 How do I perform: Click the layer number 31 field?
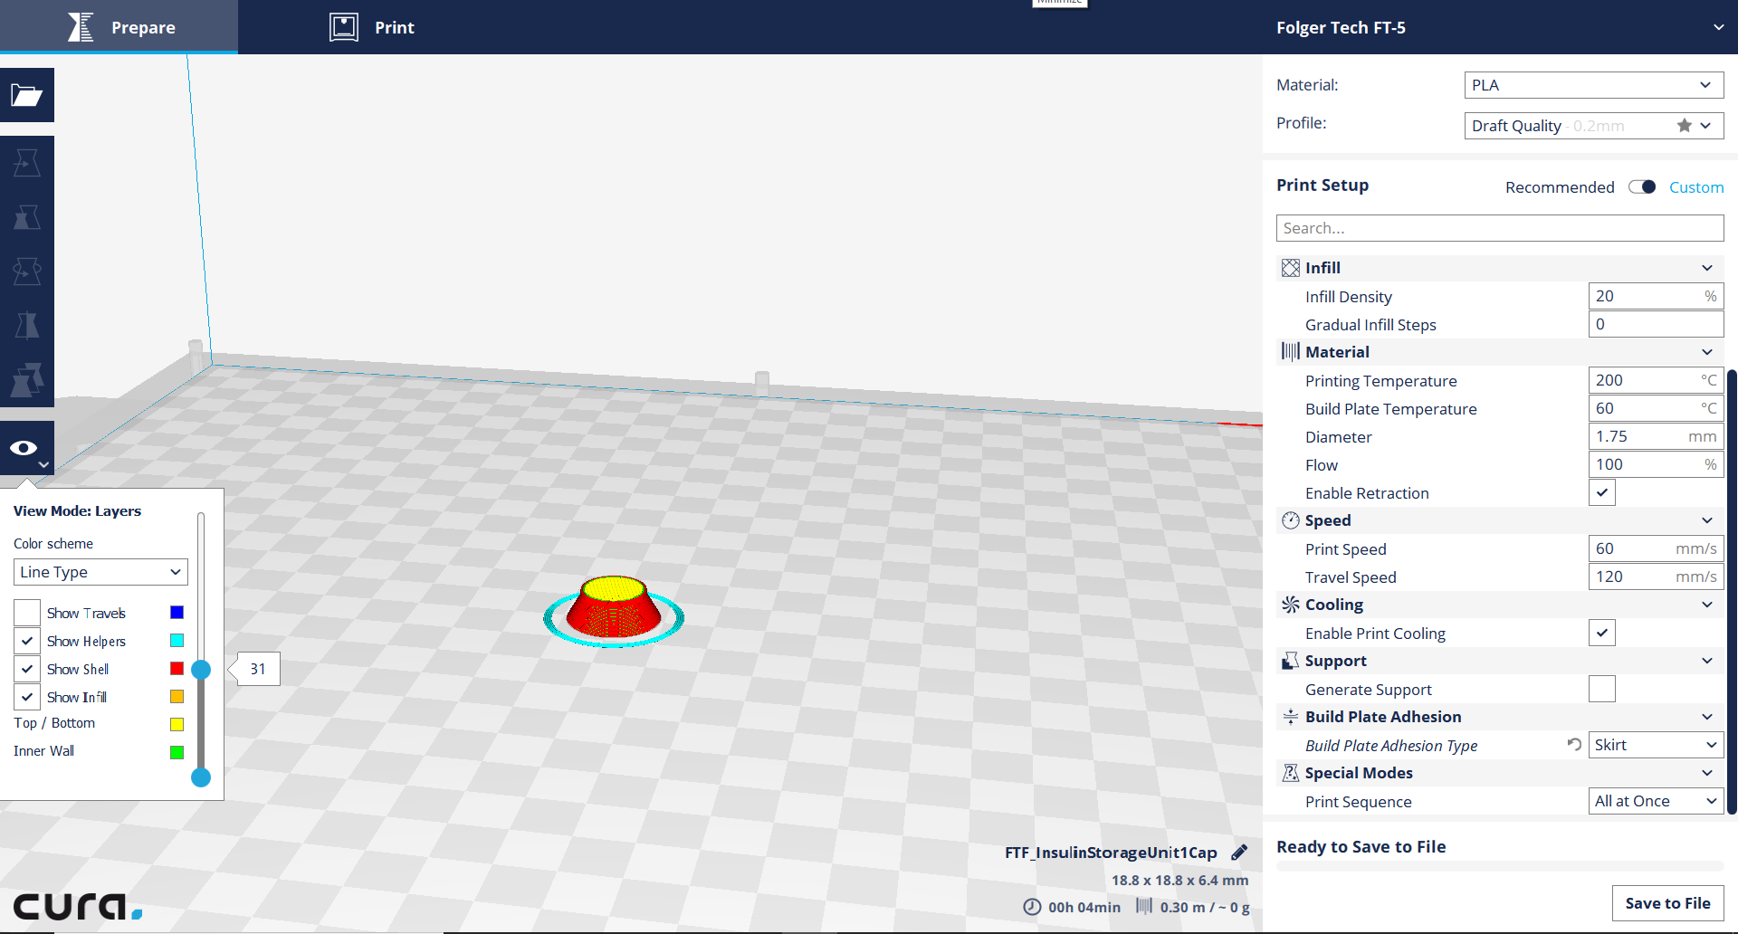point(258,669)
